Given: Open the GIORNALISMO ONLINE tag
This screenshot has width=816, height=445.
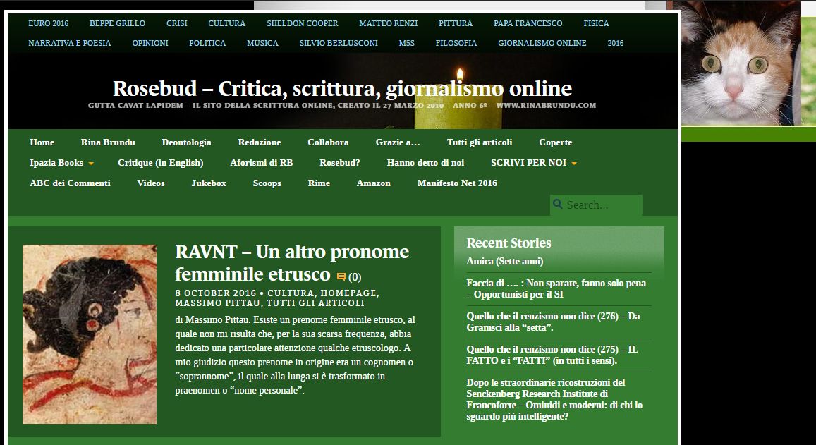Looking at the screenshot, I should tap(542, 43).
